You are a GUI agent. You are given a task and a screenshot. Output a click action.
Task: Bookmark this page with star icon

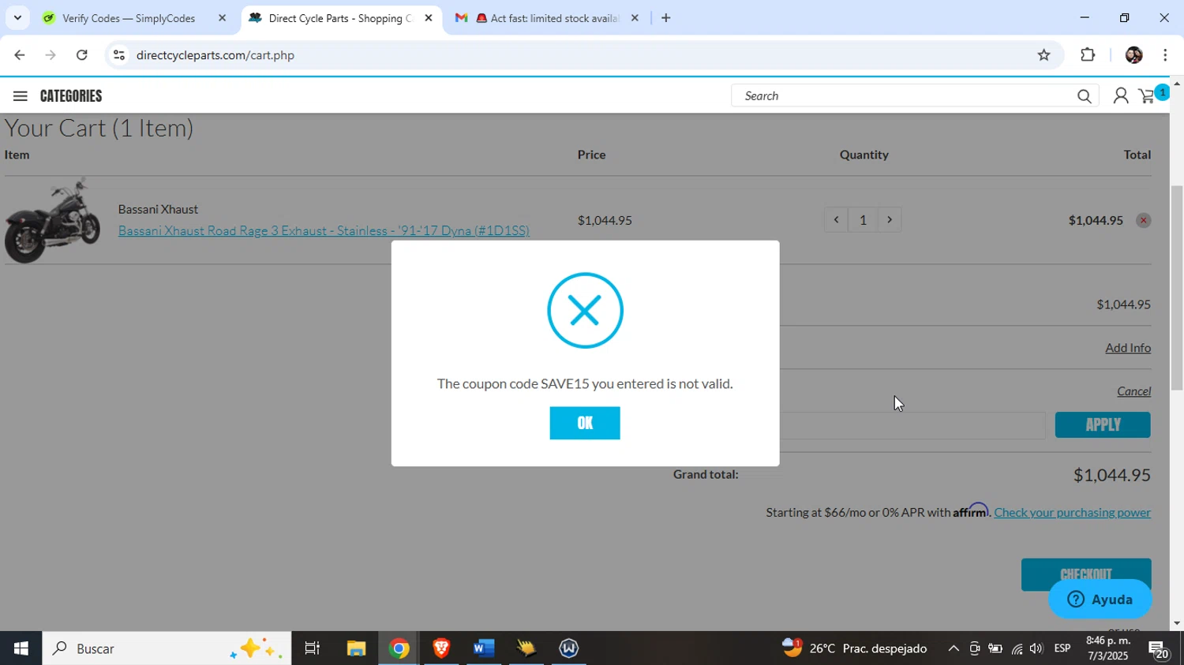point(1043,55)
